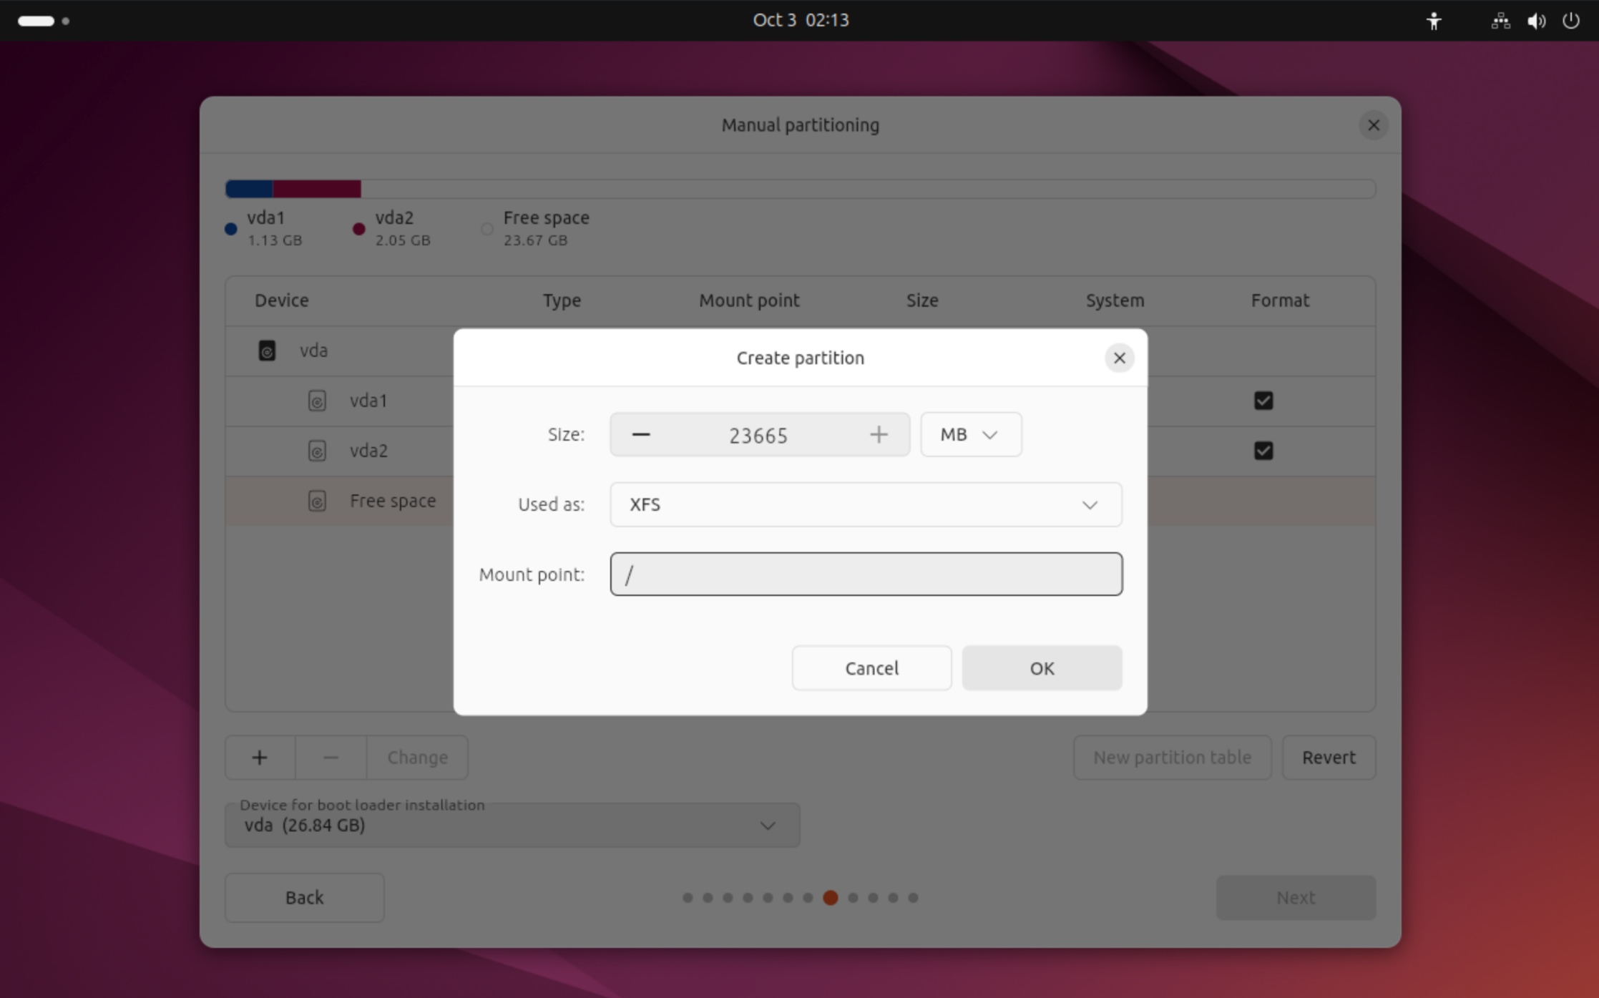Click the vda1 partition icon
The height and width of the screenshot is (998, 1599).
point(317,401)
